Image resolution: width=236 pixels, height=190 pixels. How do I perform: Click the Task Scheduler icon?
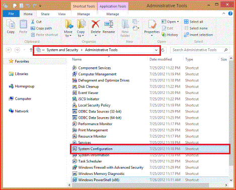(x=74, y=161)
